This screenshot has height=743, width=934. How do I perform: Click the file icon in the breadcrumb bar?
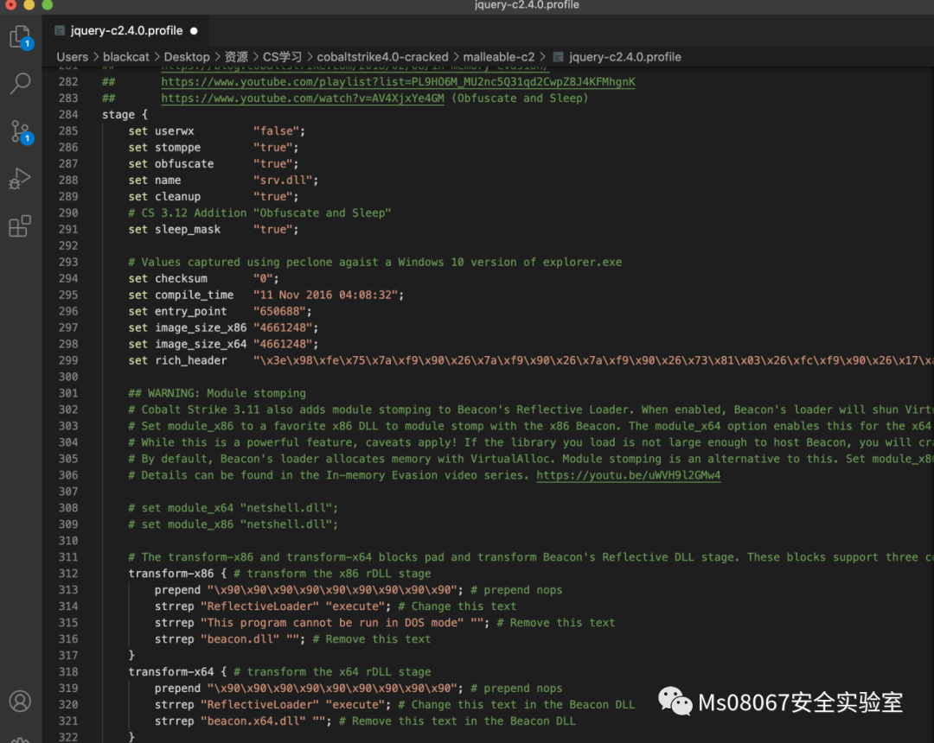point(559,57)
